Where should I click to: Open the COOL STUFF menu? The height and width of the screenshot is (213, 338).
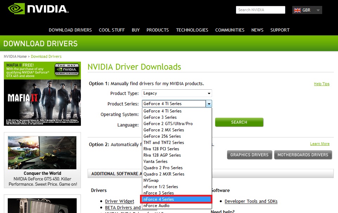point(111,30)
